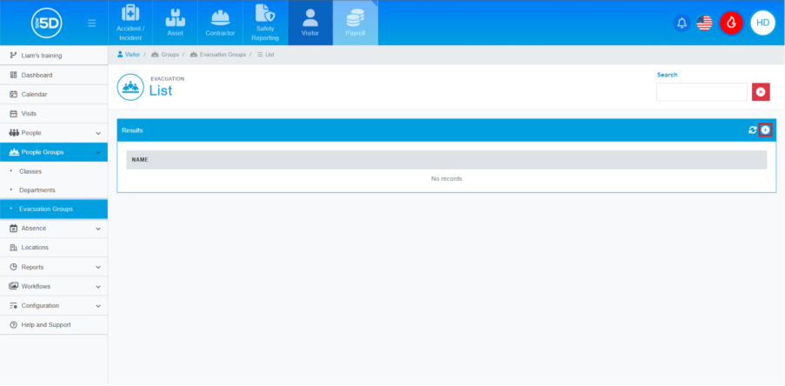Screen dimensions: 785x386
Task: Click the People Groups icon in sidebar
Action: click(x=14, y=152)
